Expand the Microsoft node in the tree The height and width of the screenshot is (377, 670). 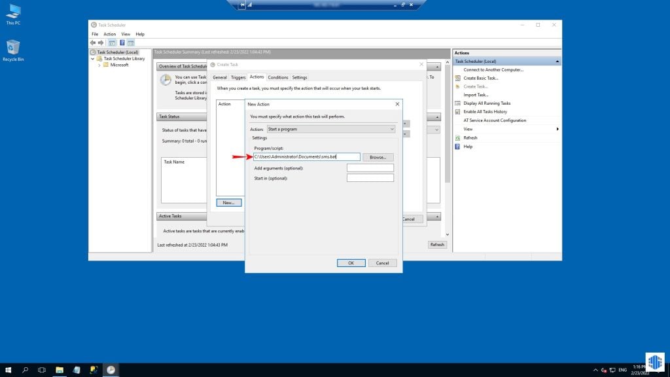pos(99,64)
